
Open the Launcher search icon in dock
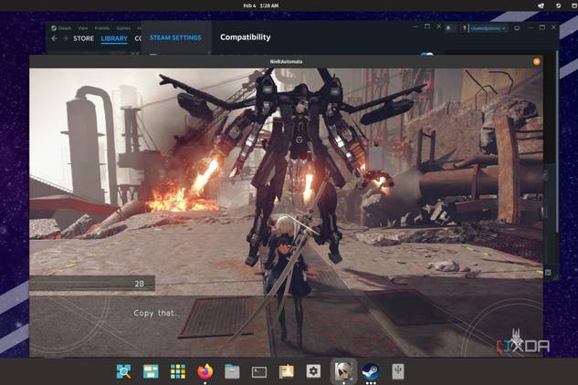[x=124, y=371]
